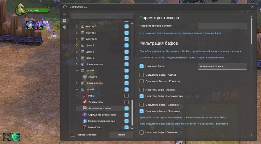Select the Защита buff icon
The width and height of the screenshot is (261, 144).
pos(85,77)
